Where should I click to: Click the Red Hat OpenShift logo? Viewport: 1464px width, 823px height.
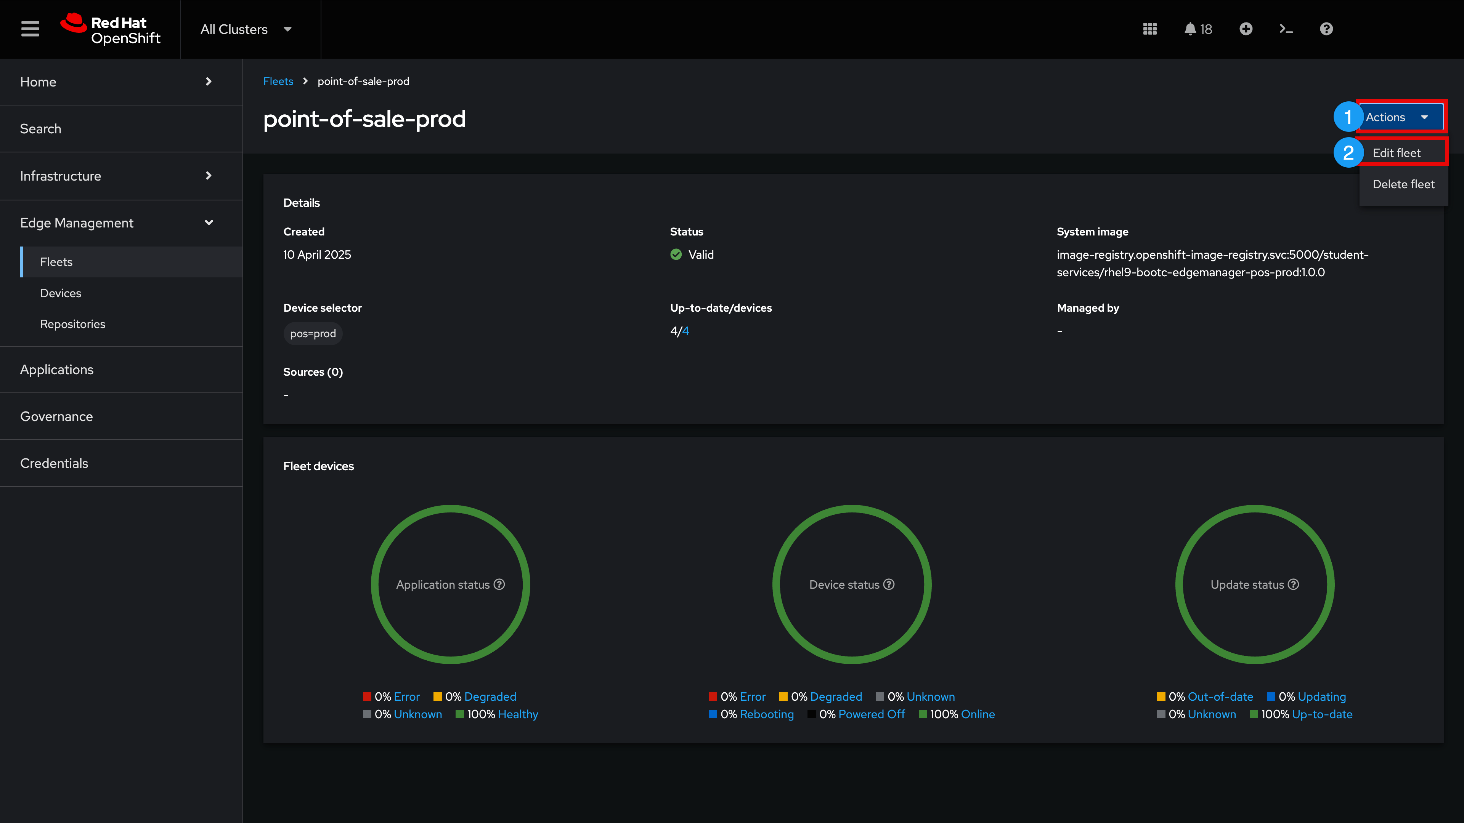[111, 29]
